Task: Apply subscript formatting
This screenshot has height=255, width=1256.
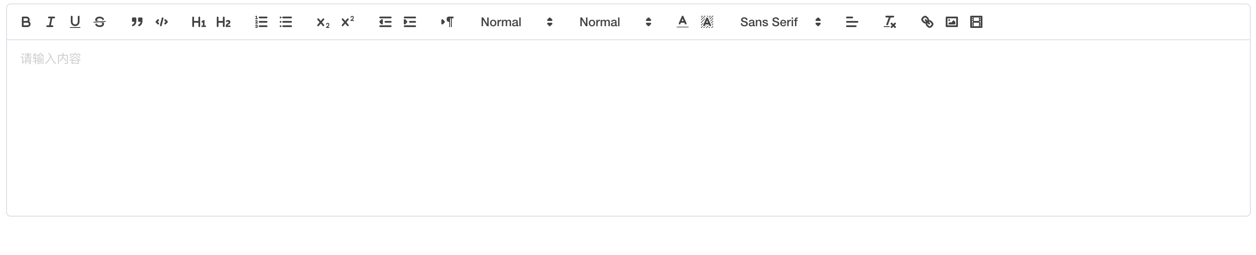Action: (323, 22)
